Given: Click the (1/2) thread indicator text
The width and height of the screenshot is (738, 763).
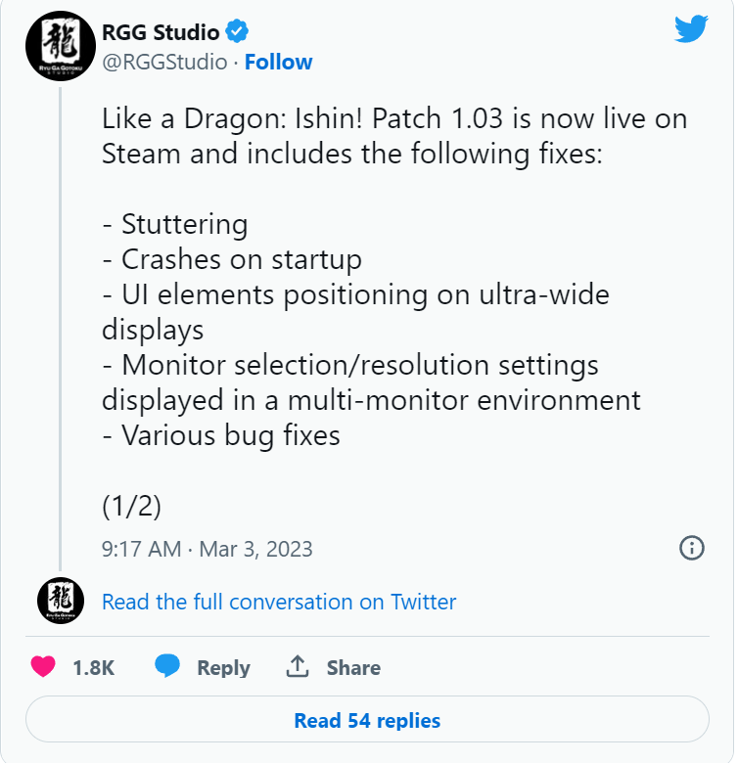Looking at the screenshot, I should (131, 506).
